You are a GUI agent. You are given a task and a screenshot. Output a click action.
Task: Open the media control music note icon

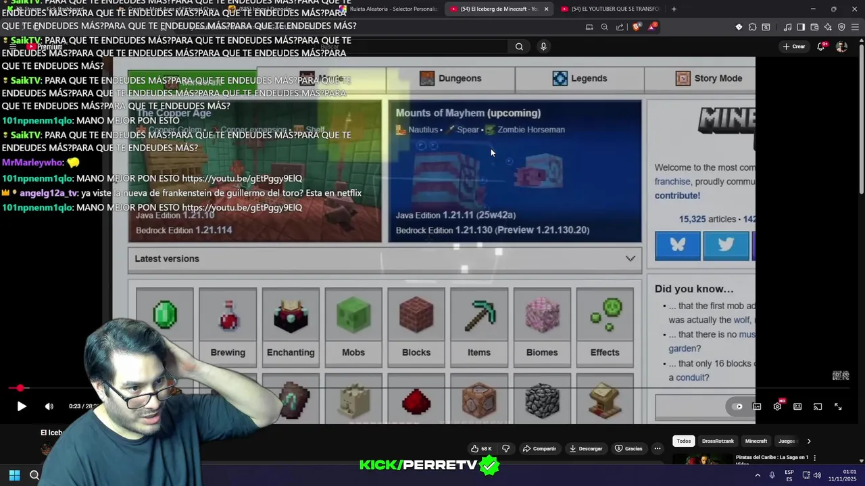tap(787, 27)
